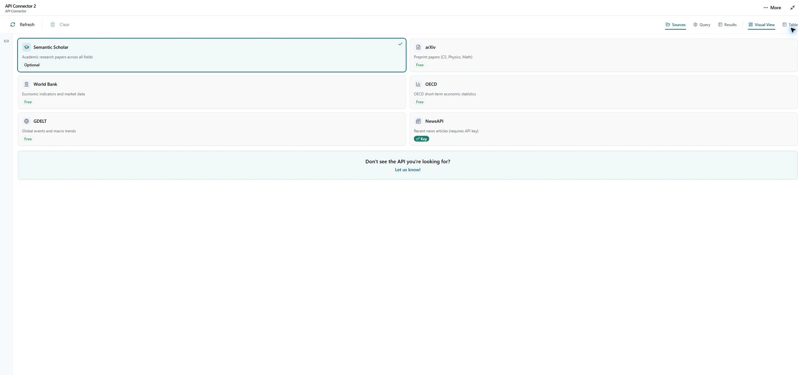Click the Optional badge on Semantic Scholar
Viewport: 798px width, 375px height.
click(x=32, y=65)
